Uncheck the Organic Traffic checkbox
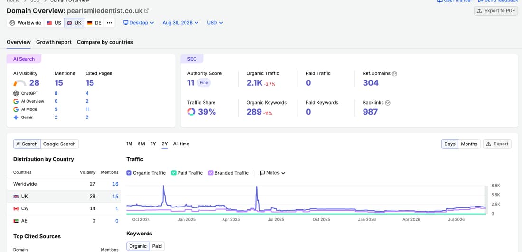This screenshot has height=252, width=522. 129,173
